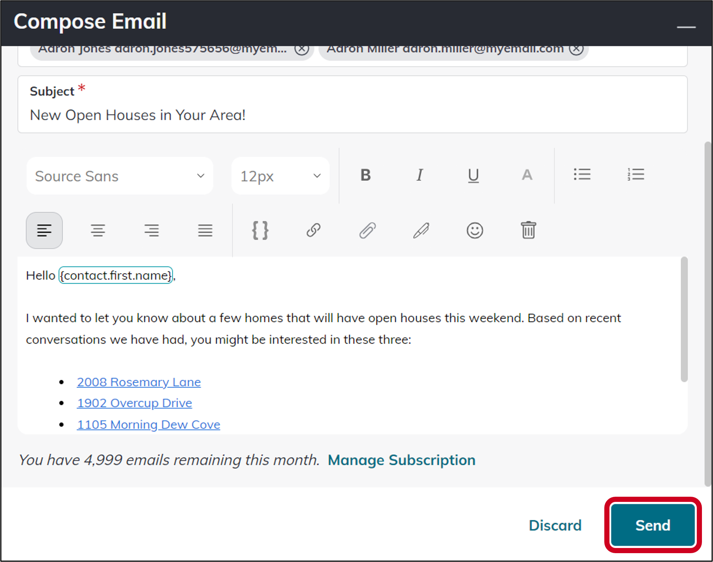Insert a merge field with curly braces icon
Viewport: 713px width, 562px height.
click(x=260, y=230)
